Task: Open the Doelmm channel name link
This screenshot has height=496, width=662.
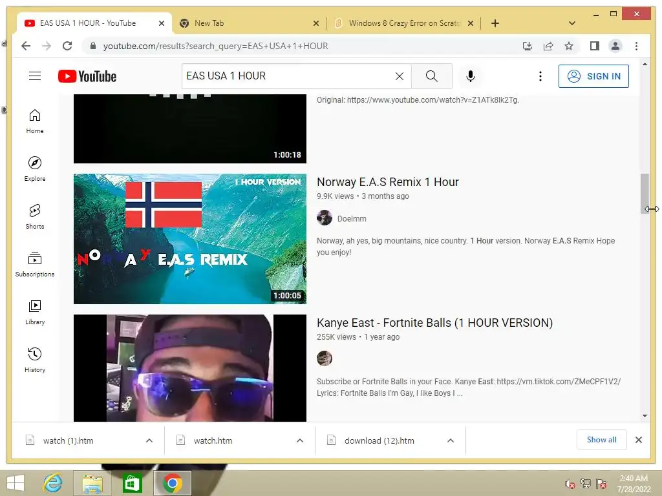Action: pyautogui.click(x=352, y=218)
